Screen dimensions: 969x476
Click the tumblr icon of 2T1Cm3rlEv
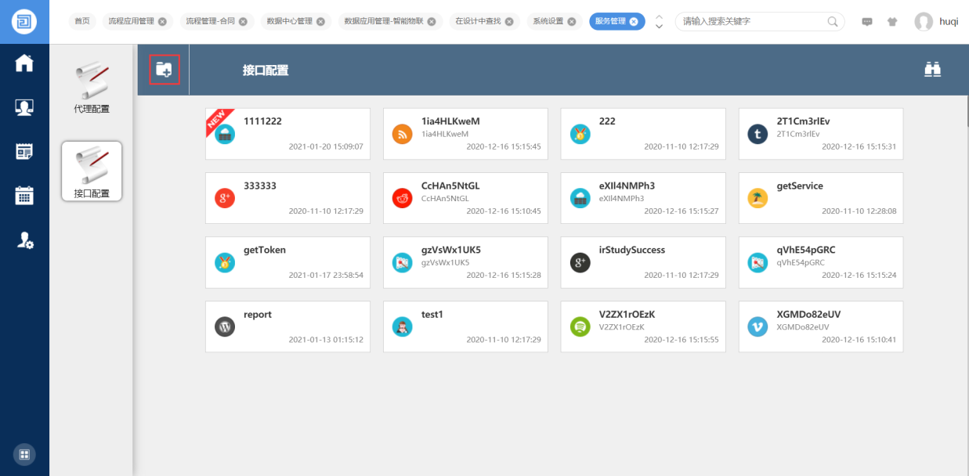pyautogui.click(x=757, y=135)
